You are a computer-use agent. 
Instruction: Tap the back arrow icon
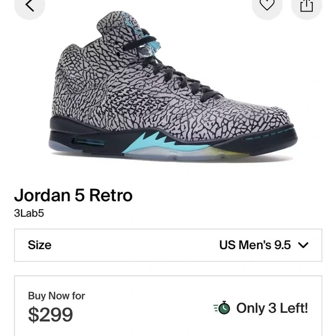pyautogui.click(x=30, y=5)
